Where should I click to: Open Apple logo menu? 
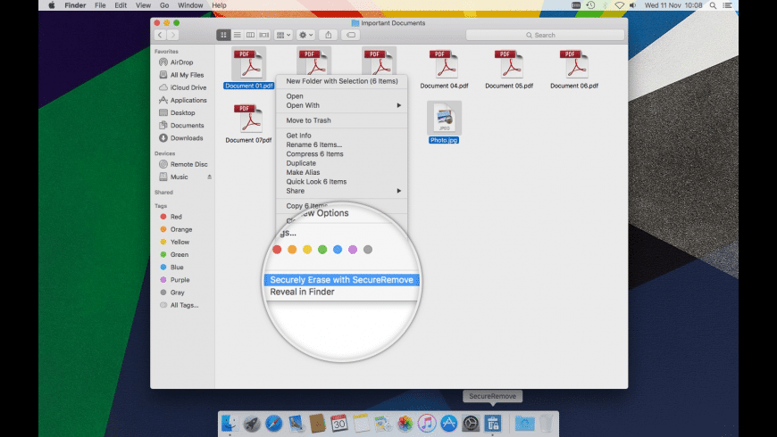(x=52, y=5)
